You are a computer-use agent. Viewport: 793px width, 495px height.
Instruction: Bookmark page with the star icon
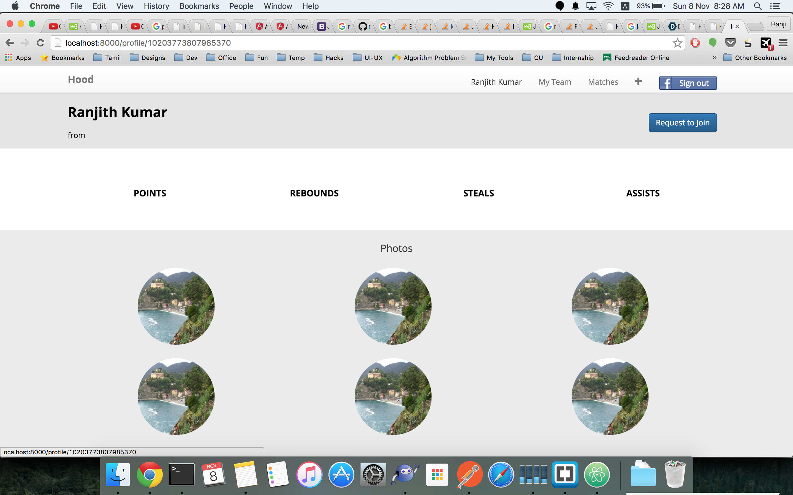tap(677, 43)
